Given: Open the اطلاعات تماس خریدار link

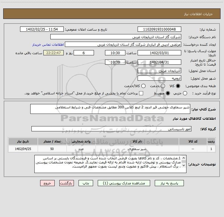Looking at the screenshot, I should pos(48,45).
